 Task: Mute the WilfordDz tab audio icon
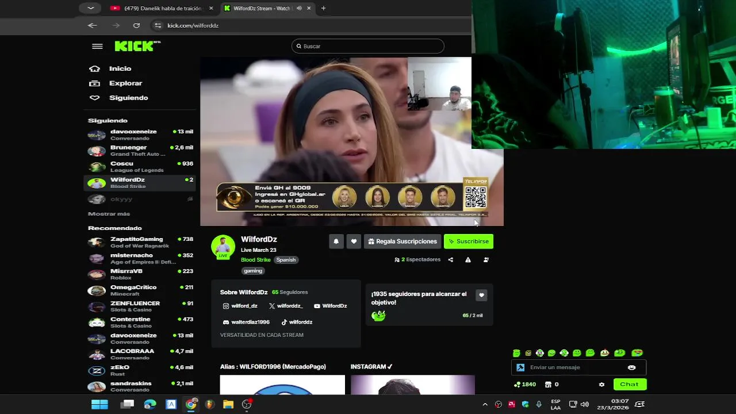click(299, 8)
